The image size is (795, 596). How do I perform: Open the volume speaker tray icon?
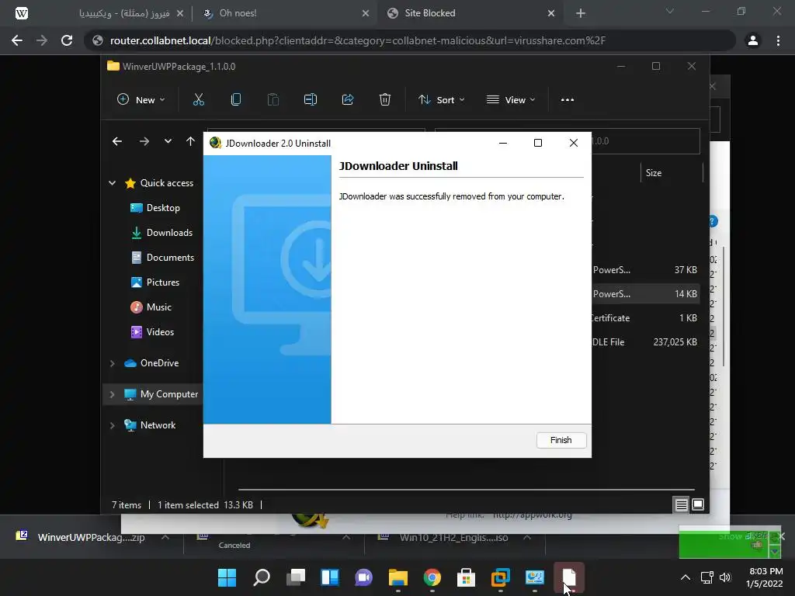pos(725,577)
